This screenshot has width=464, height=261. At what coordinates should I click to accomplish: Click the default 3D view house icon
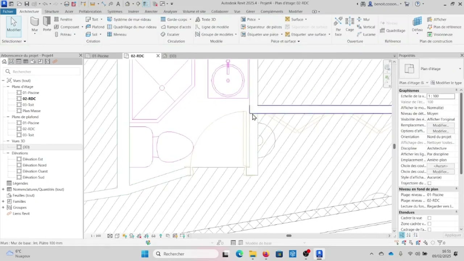(127, 4)
